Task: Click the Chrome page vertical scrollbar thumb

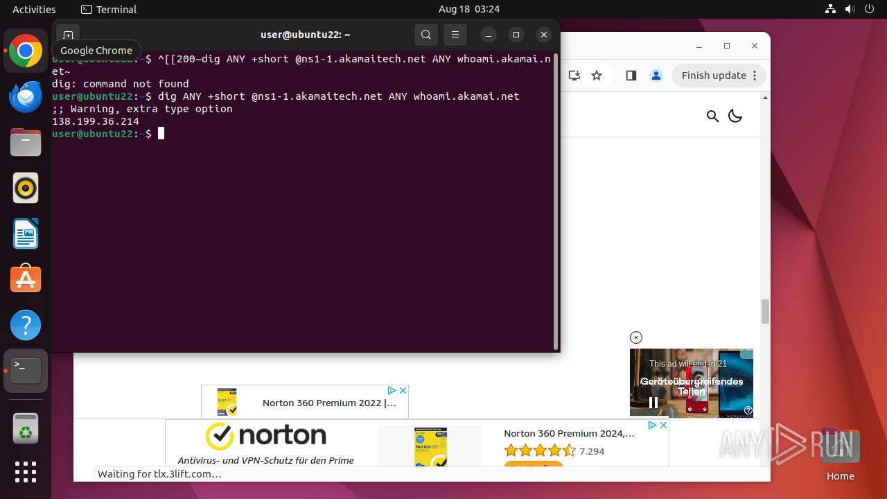Action: click(765, 311)
